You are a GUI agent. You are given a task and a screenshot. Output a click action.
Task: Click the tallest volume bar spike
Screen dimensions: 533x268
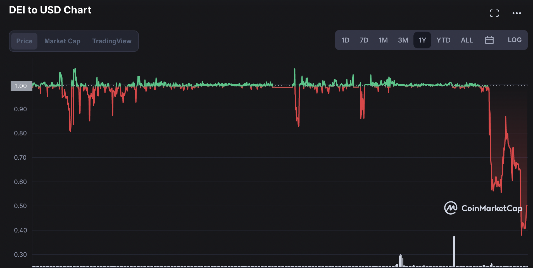click(454, 251)
